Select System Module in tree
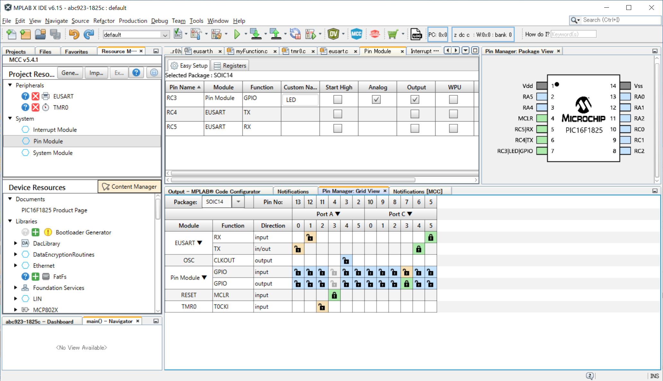The height and width of the screenshot is (381, 663). (53, 153)
